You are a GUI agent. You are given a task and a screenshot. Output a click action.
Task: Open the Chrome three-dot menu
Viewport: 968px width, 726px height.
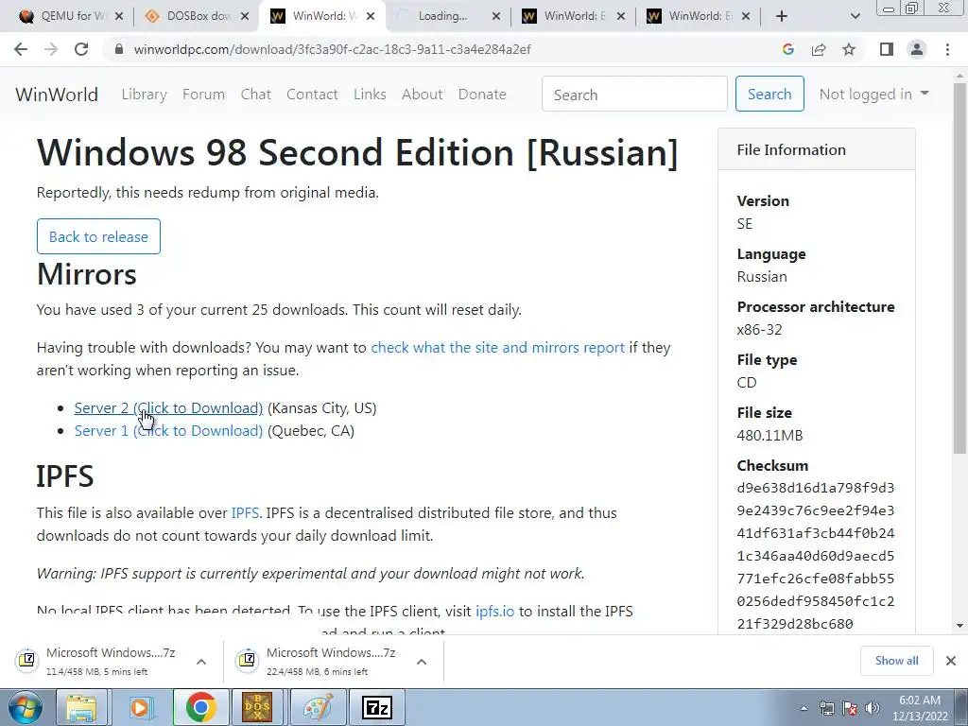(947, 49)
